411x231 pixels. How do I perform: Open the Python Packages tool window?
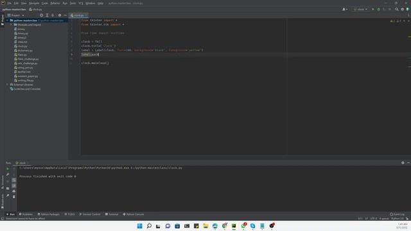coord(49,214)
